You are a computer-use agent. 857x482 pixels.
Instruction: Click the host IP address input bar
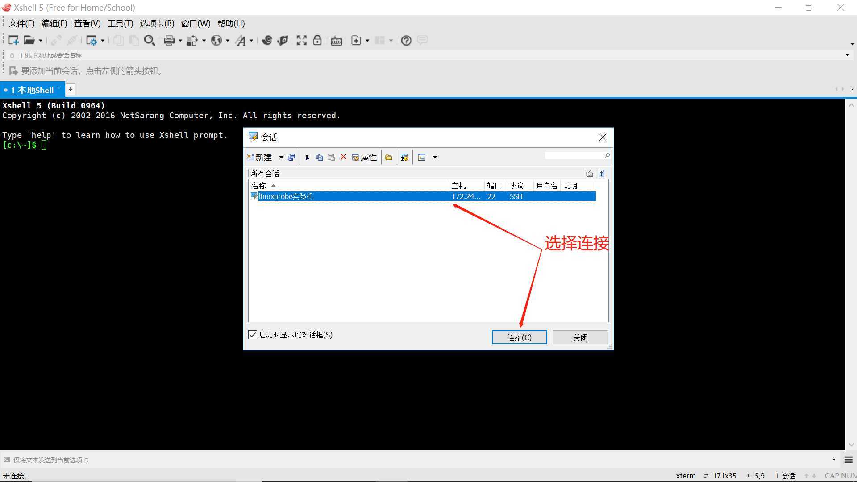(x=428, y=55)
